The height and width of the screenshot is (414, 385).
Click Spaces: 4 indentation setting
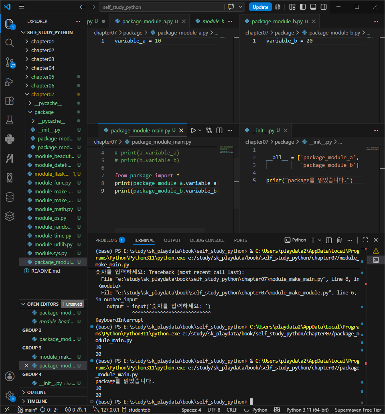(191, 410)
